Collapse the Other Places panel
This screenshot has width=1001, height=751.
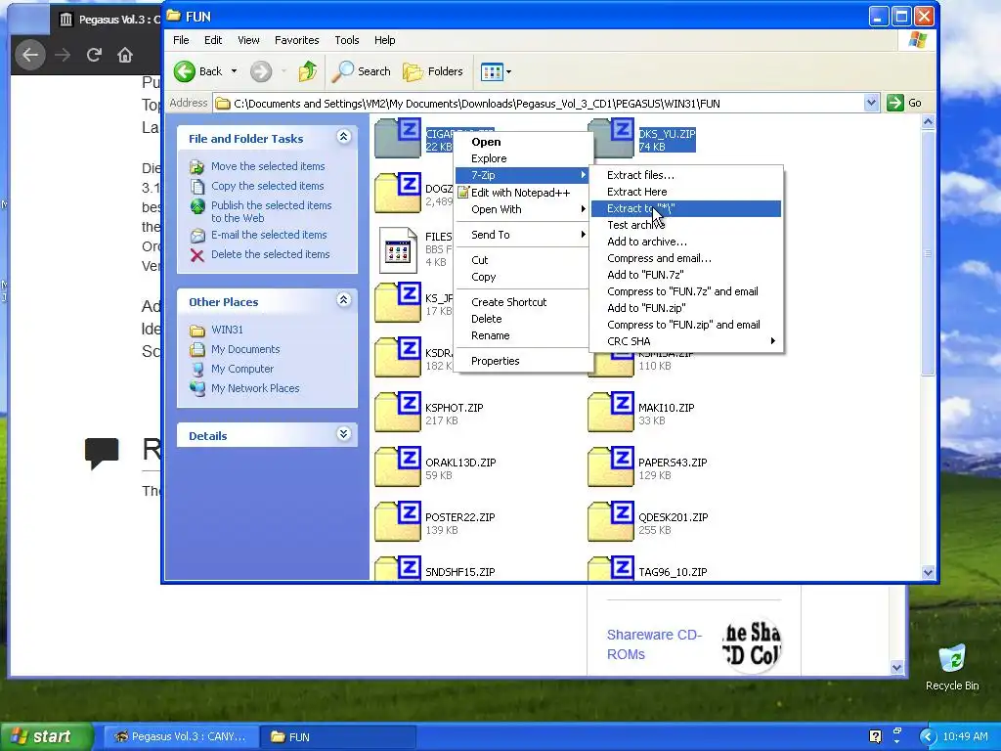coord(343,300)
